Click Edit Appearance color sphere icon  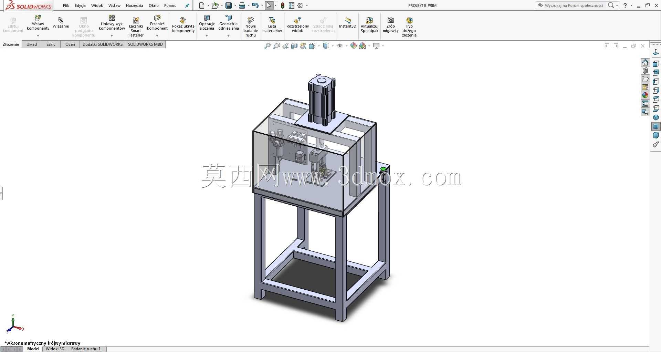point(353,46)
